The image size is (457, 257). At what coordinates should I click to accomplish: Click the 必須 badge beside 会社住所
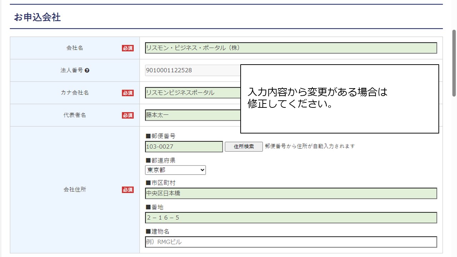click(x=128, y=190)
